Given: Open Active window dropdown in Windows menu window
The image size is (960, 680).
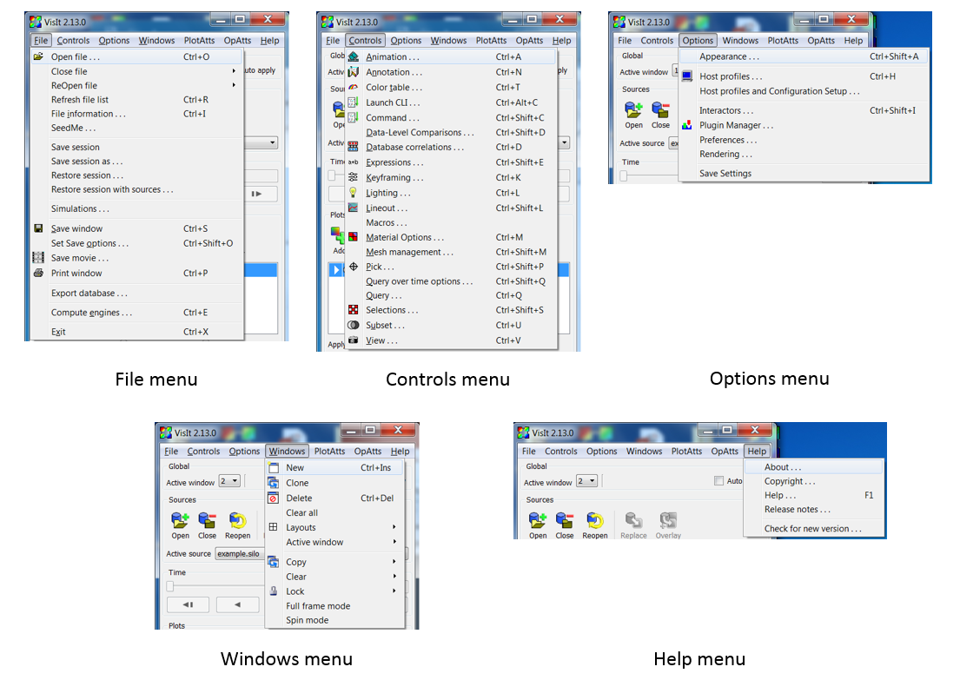Looking at the screenshot, I should pyautogui.click(x=229, y=482).
